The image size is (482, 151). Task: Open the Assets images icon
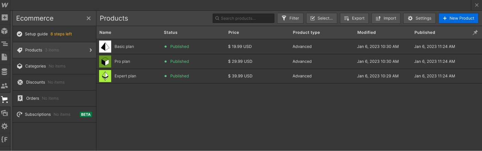click(x=4, y=113)
